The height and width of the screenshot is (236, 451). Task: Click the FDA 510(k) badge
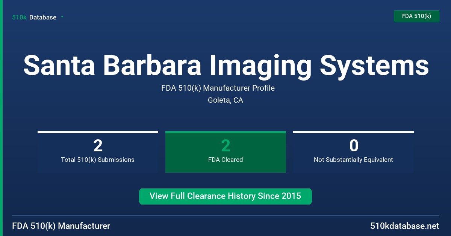tap(416, 16)
